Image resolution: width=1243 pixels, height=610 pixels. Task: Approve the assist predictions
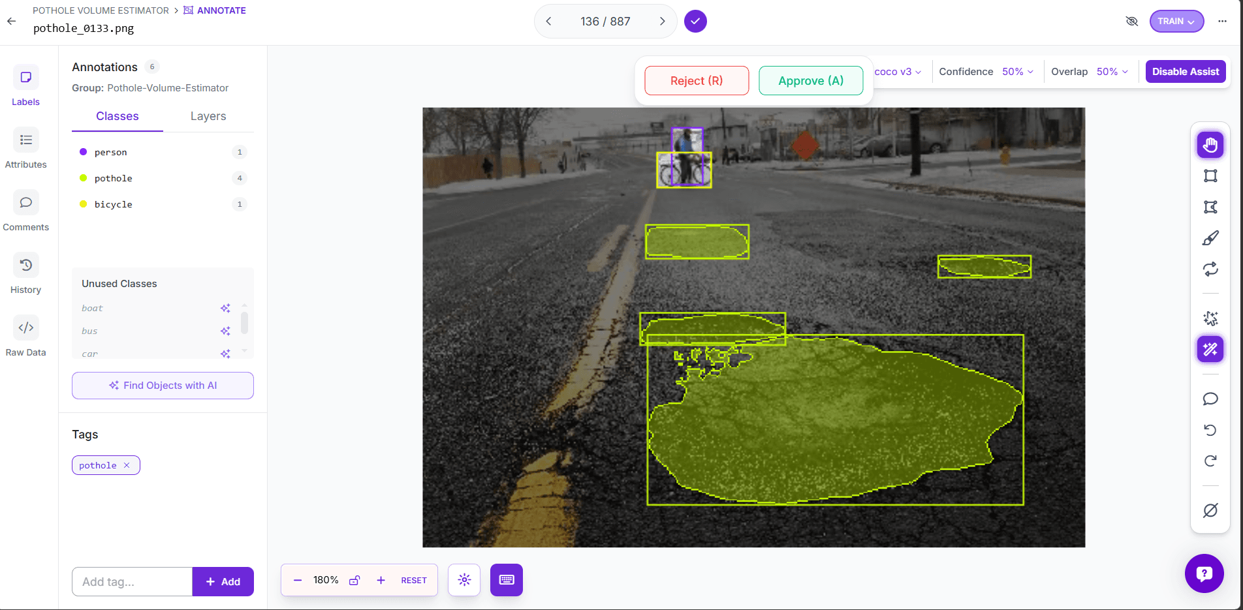pyautogui.click(x=811, y=81)
